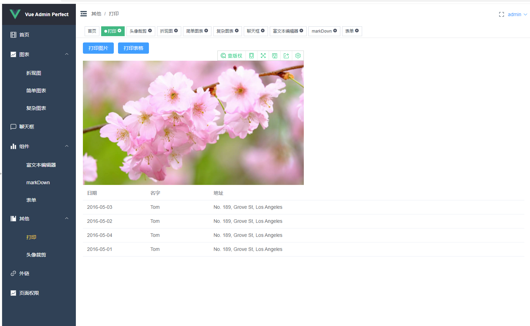Click the 图表 chart icon in sidebar
The height and width of the screenshot is (326, 530).
13,54
